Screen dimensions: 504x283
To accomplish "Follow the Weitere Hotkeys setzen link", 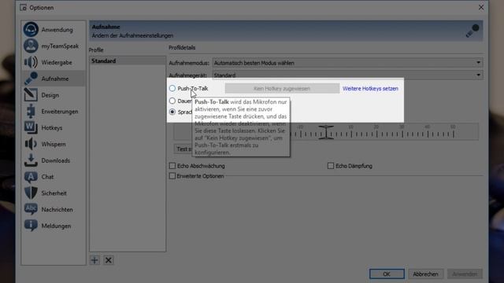I will point(370,89).
